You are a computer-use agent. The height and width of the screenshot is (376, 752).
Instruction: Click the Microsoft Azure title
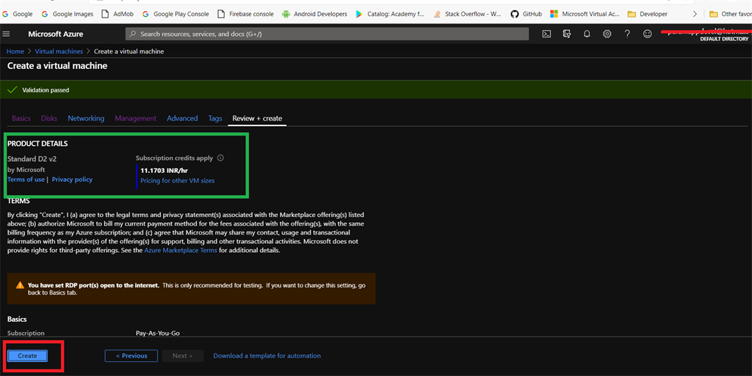(x=56, y=34)
